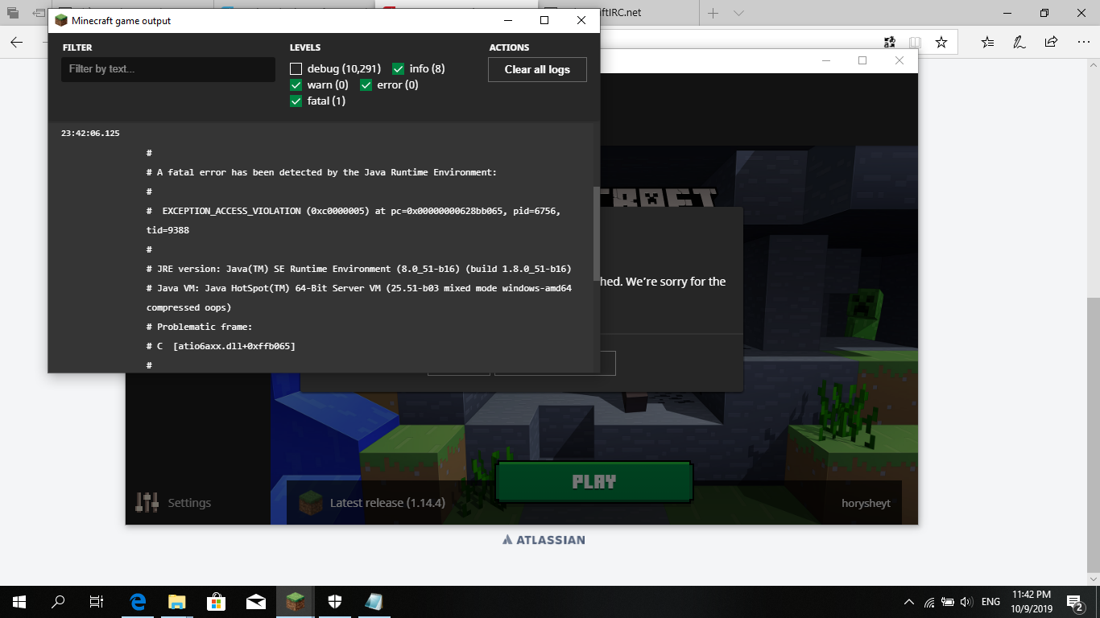Toggle the error (0) checkbox
The width and height of the screenshot is (1100, 618).
pos(366,85)
